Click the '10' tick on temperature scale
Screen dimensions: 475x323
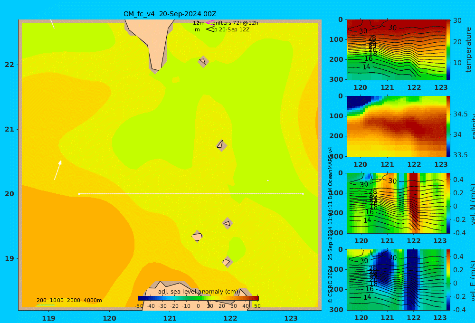pyautogui.click(x=457, y=63)
